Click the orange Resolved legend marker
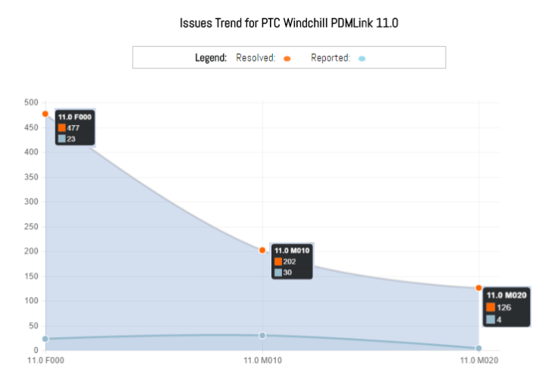 (x=287, y=58)
